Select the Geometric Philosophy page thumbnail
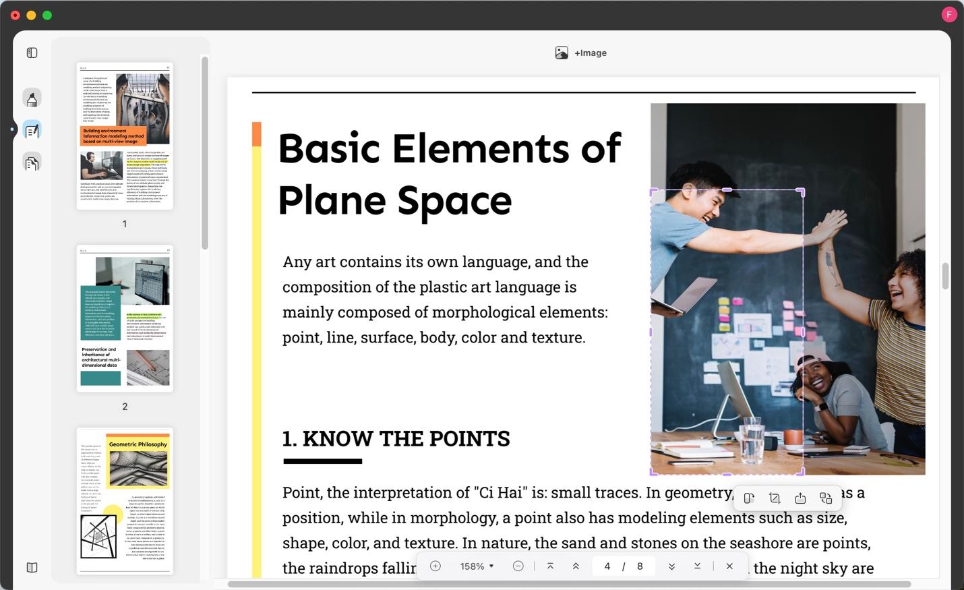Screen dimensions: 964x590 click(125, 501)
